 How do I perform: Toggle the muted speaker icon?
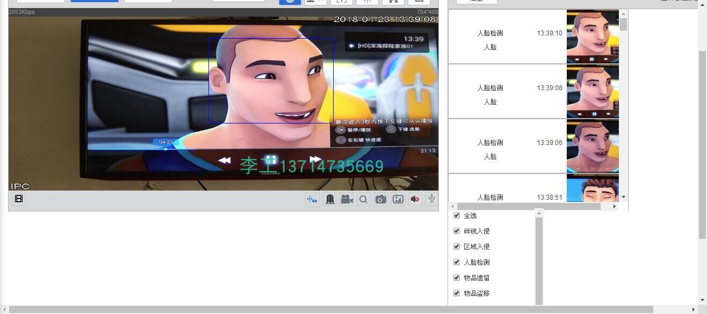point(415,199)
